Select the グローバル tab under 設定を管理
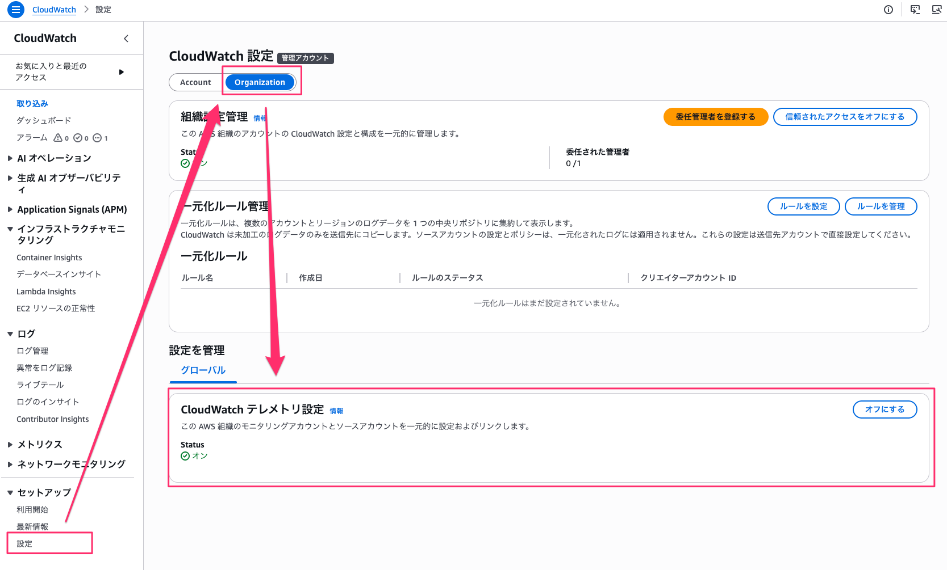The width and height of the screenshot is (947, 570). (x=203, y=370)
